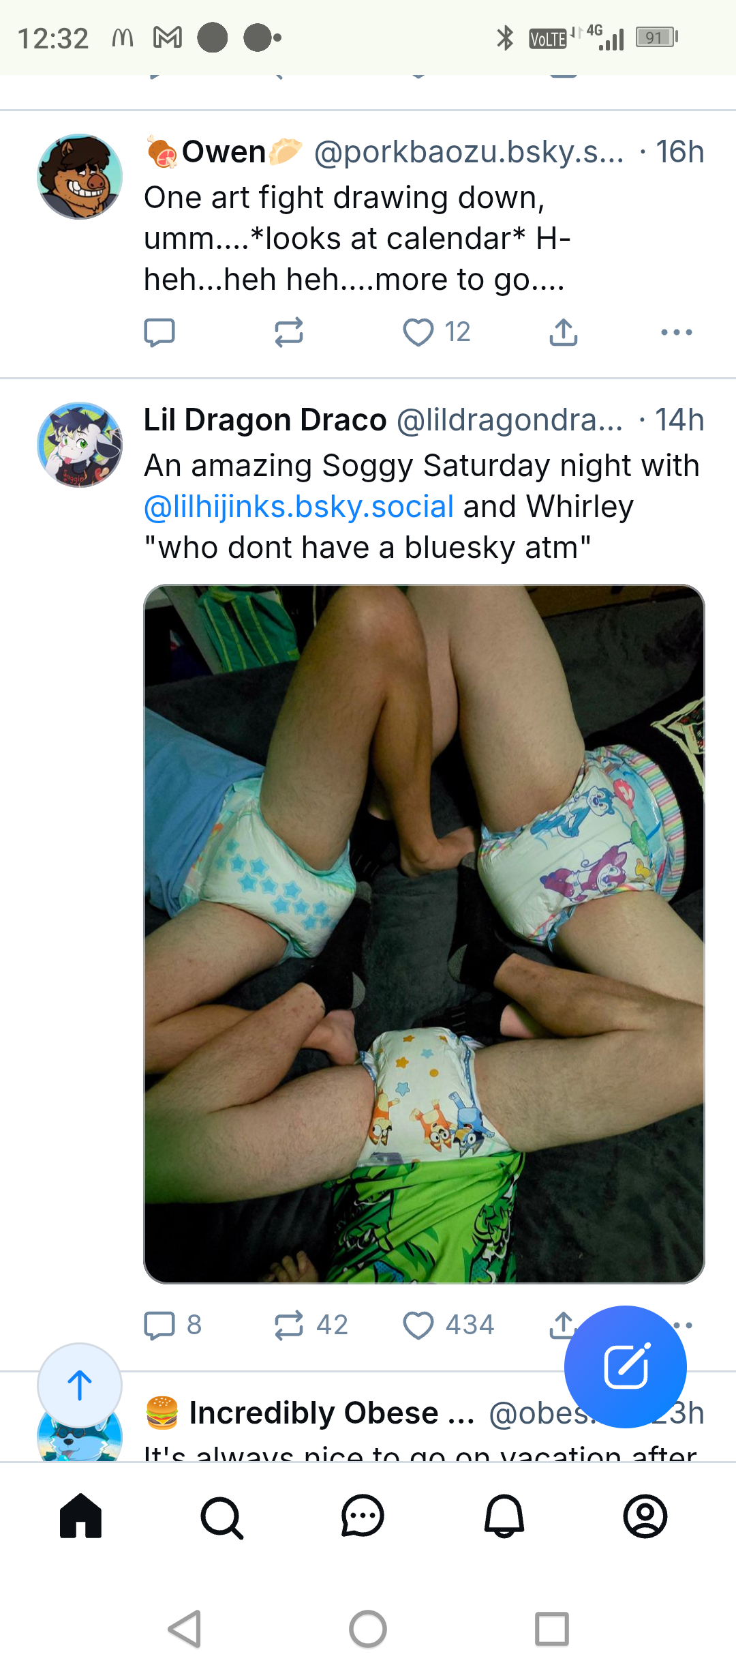736x1678 pixels.
Task: Open the Lil Dragon Draco display name
Action: 265,419
